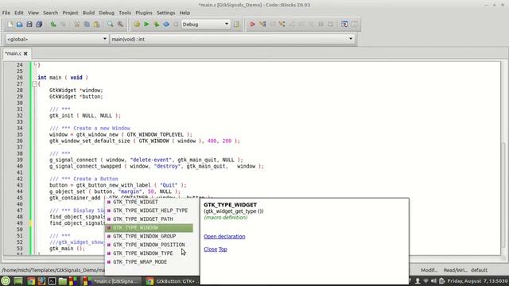Click the volume icon in system tray
Image resolution: width=509 pixels, height=286 pixels.
click(433, 280)
